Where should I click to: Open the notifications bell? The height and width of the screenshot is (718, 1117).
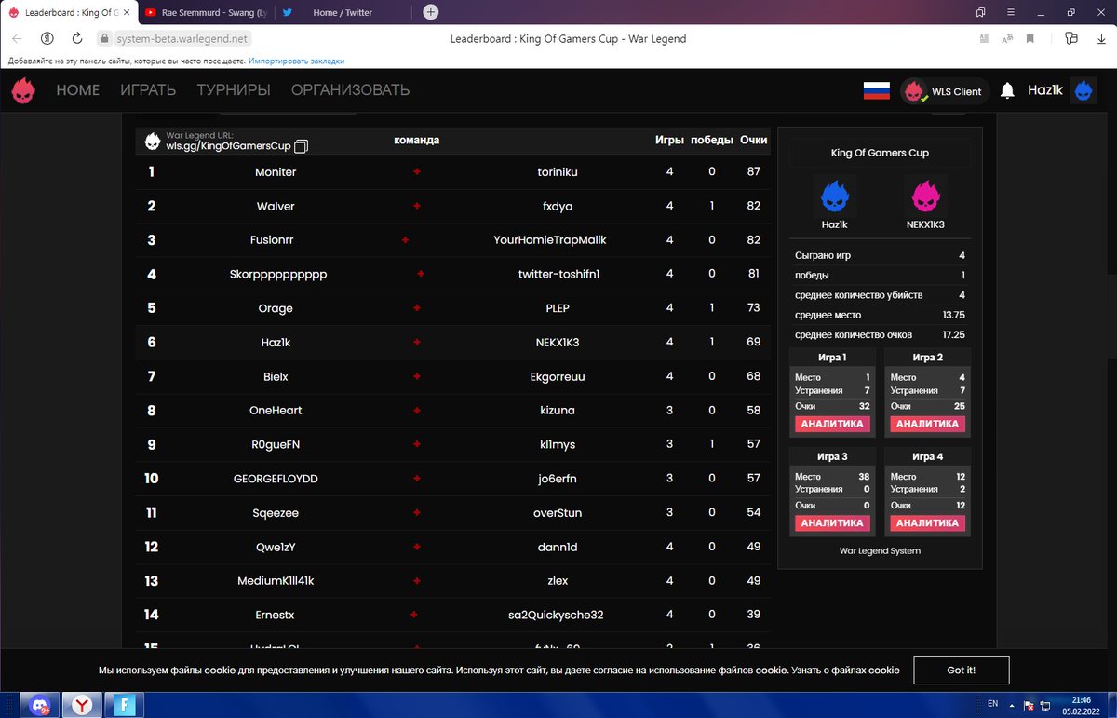click(1007, 91)
